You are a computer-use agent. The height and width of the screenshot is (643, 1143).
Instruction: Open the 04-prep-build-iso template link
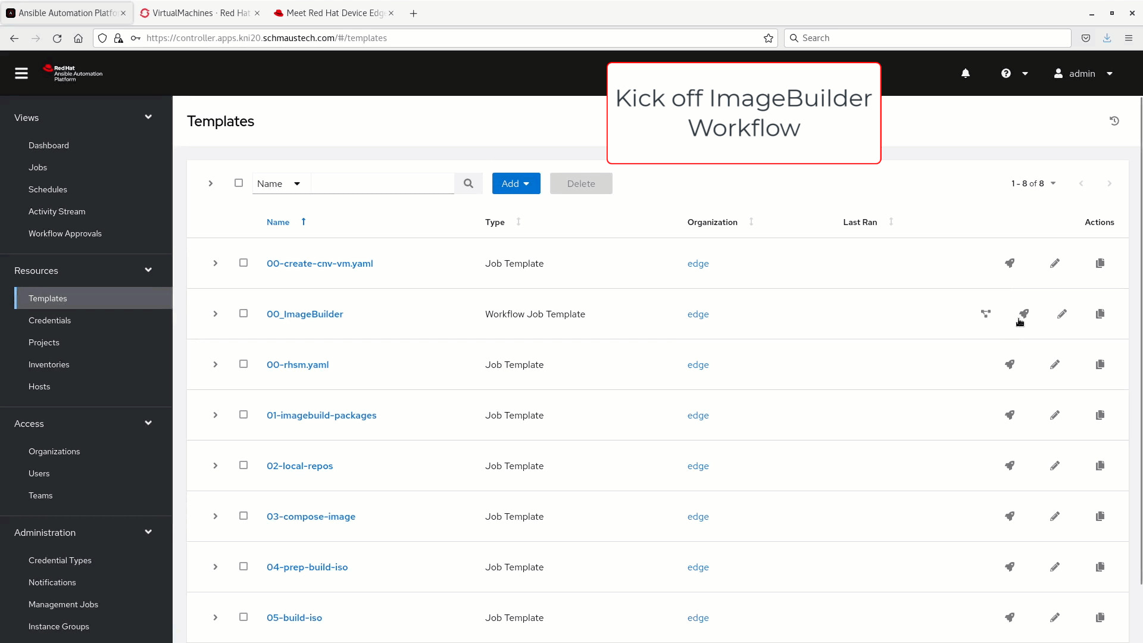click(x=307, y=567)
